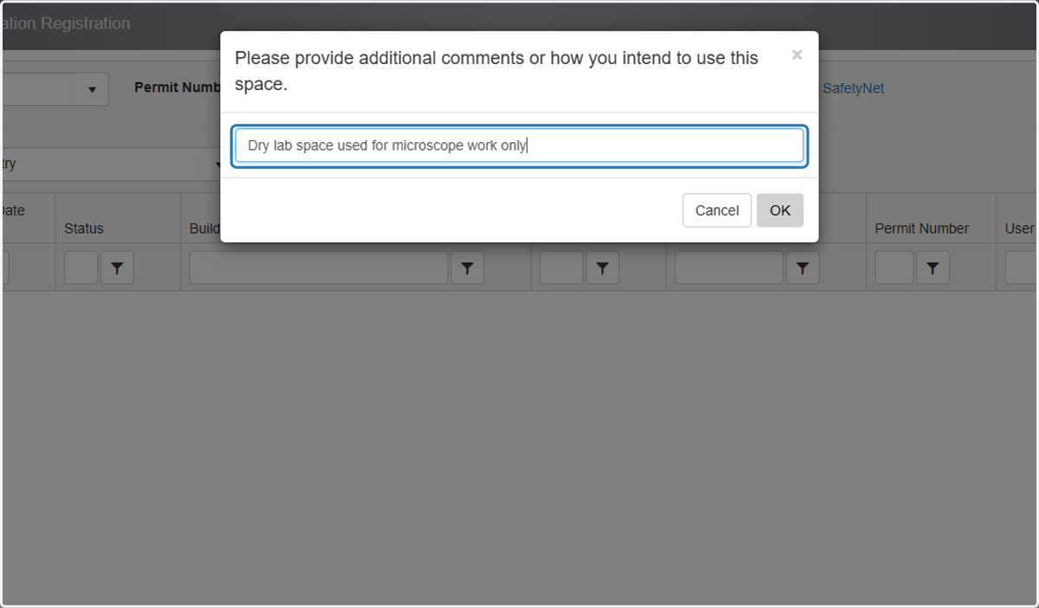Click the Permit Number filter text box
The height and width of the screenshot is (608, 1039).
coord(894,268)
